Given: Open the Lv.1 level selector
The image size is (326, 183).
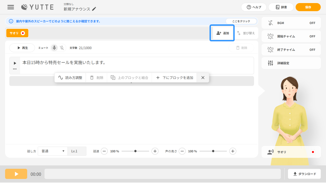Looking at the screenshot, I should [77, 151].
